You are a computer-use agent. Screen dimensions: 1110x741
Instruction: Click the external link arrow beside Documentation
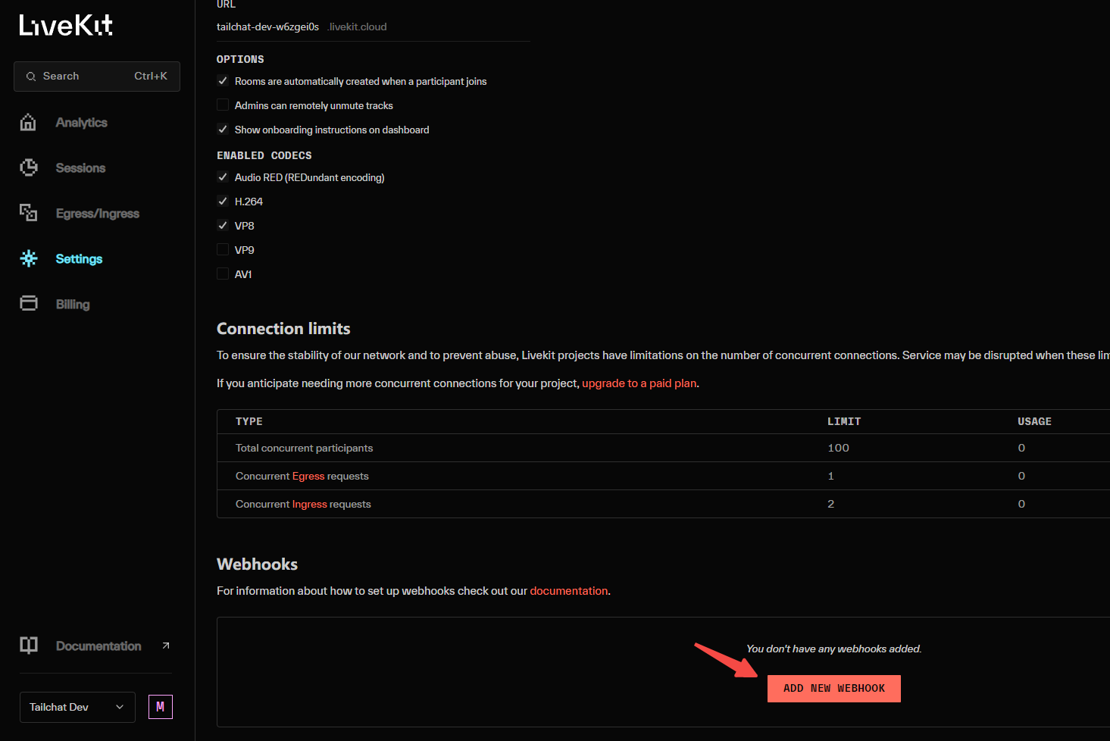(166, 646)
